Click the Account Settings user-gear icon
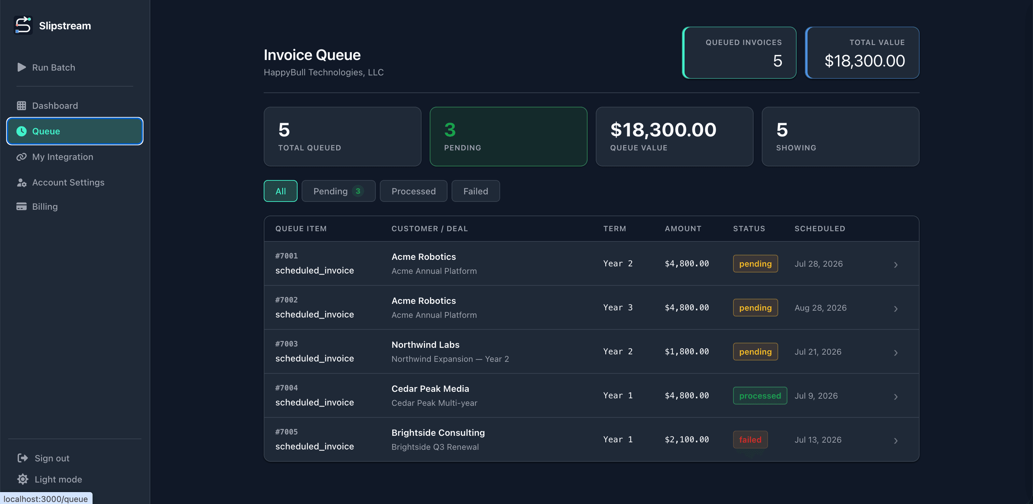 point(21,182)
